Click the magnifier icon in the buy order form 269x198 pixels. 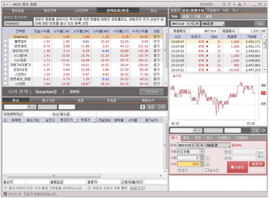point(198,145)
